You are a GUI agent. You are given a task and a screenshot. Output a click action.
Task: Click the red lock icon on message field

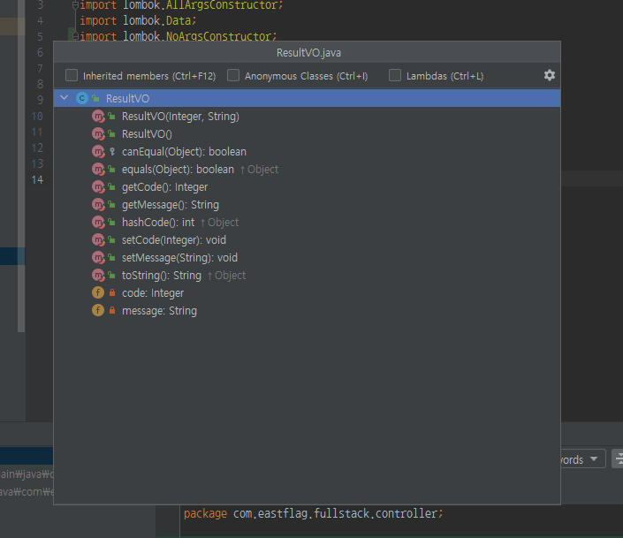click(x=112, y=311)
